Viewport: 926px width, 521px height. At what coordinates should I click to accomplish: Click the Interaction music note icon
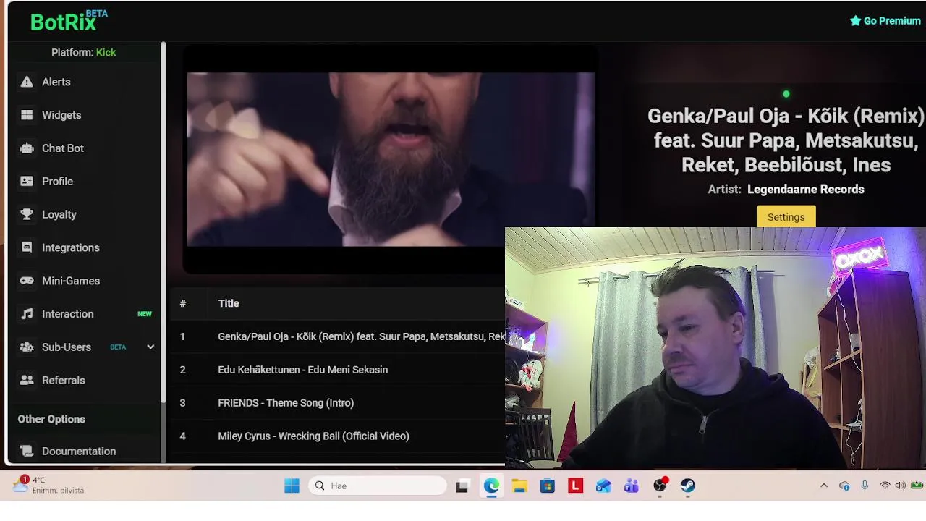27,314
